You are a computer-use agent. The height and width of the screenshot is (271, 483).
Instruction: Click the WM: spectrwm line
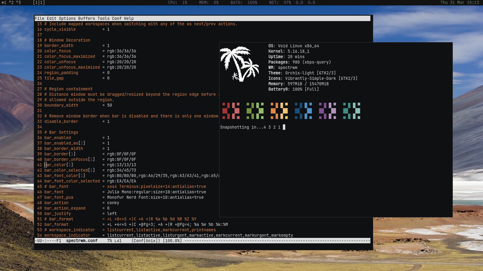pos(283,67)
